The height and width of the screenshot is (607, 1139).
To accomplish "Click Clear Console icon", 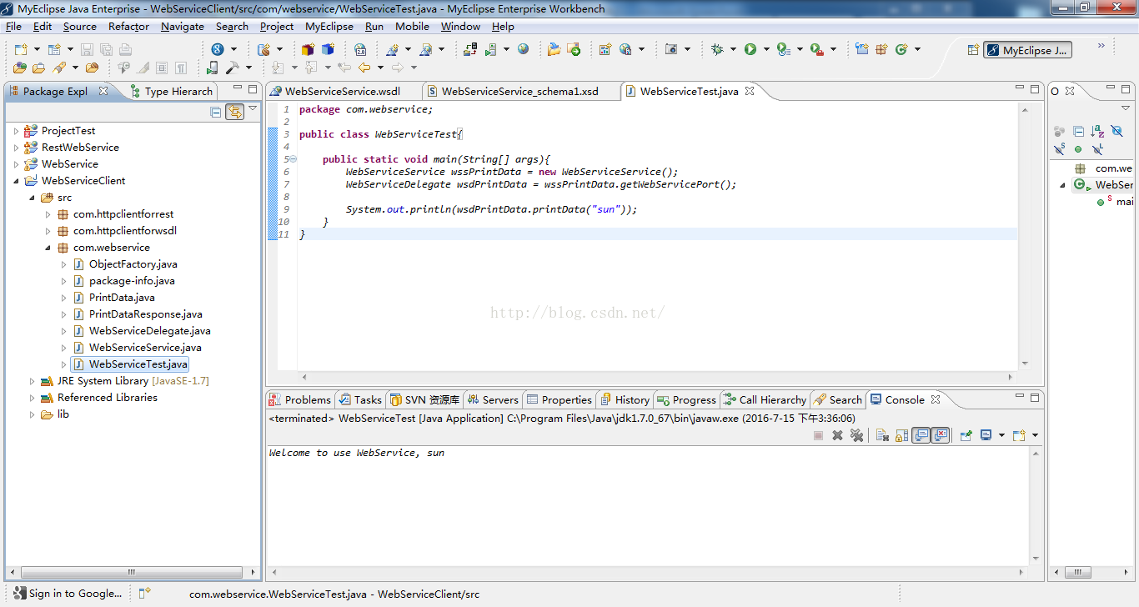I will pyautogui.click(x=882, y=435).
